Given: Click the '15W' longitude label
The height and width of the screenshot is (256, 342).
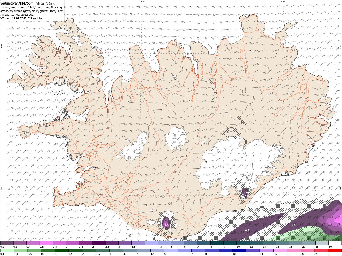Looking at the screenshot, I should click(x=283, y=1).
